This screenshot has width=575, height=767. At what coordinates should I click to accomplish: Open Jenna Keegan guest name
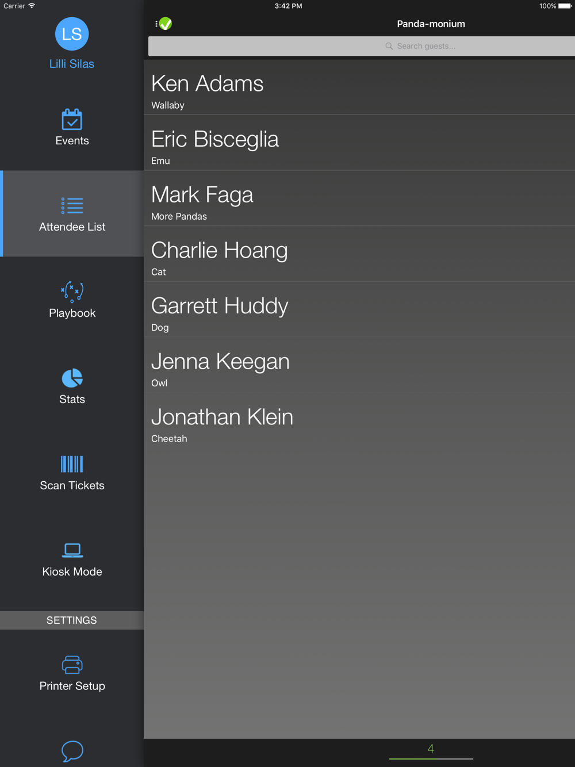pyautogui.click(x=220, y=362)
